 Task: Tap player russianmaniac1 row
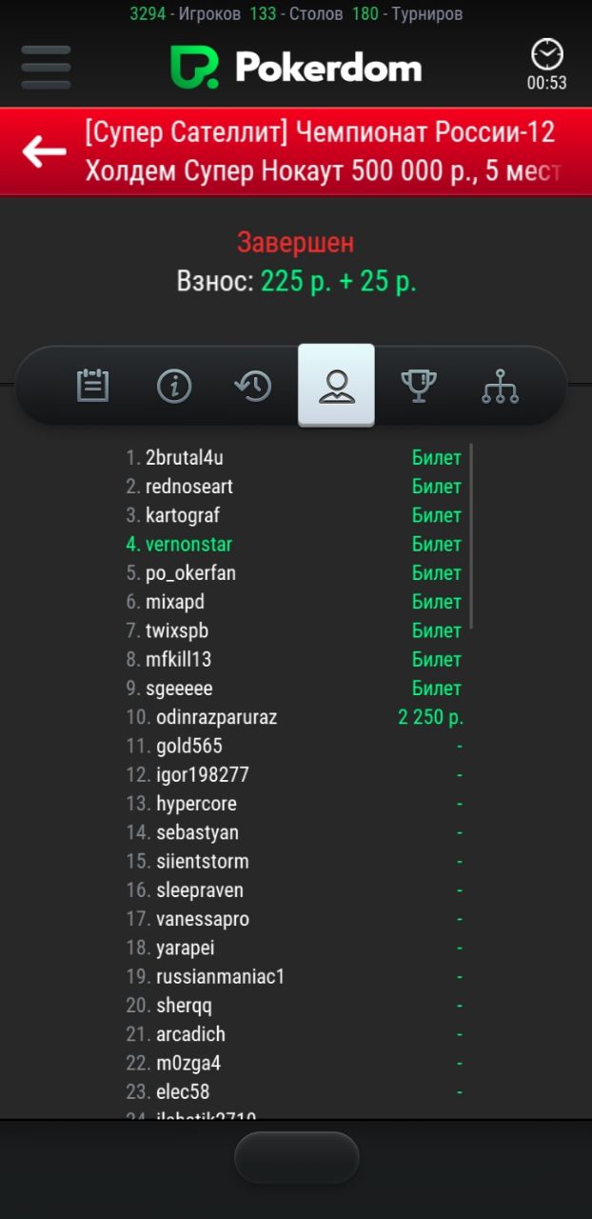click(x=220, y=976)
